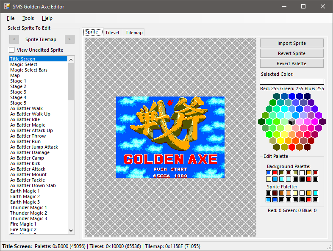Select brown swatch in Sprite Palette
Image resolution: width=333 pixels, height=251 pixels.
click(x=282, y=193)
